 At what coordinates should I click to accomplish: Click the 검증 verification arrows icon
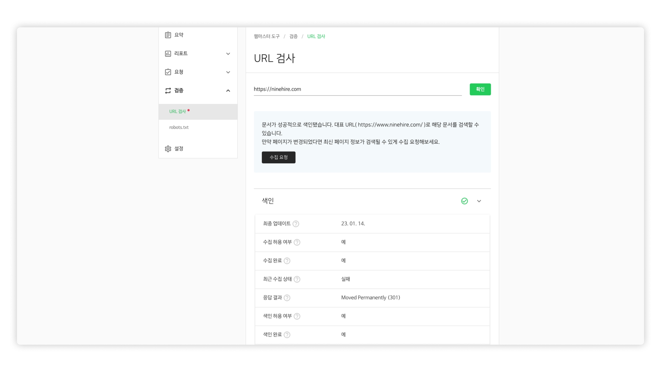[x=168, y=91]
